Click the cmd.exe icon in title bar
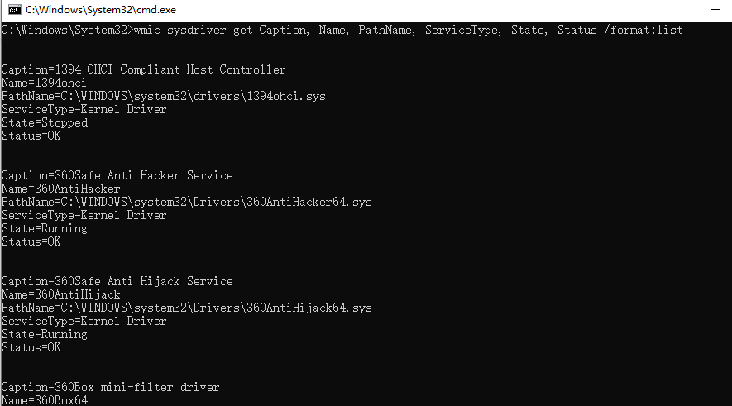The height and width of the screenshot is (406, 732). coord(14,10)
